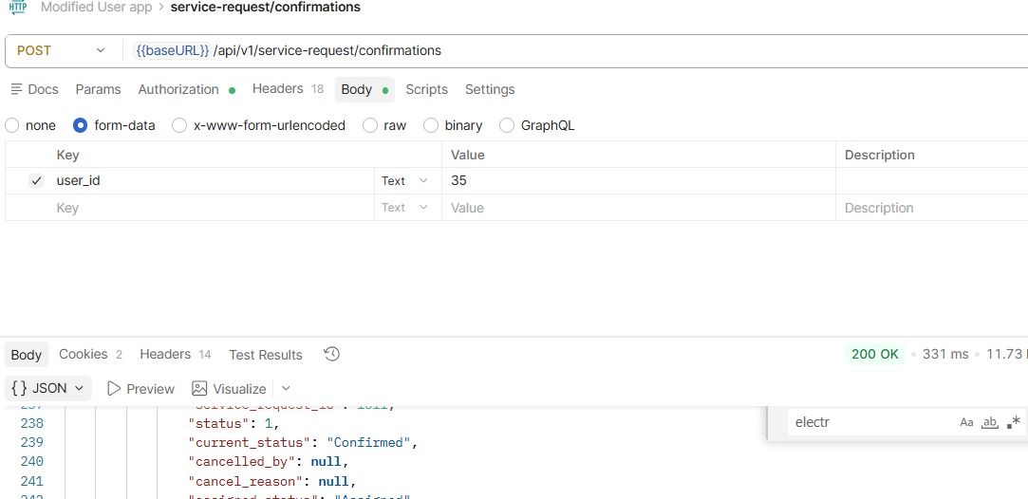
Task: Select the raw body option
Action: (384, 125)
